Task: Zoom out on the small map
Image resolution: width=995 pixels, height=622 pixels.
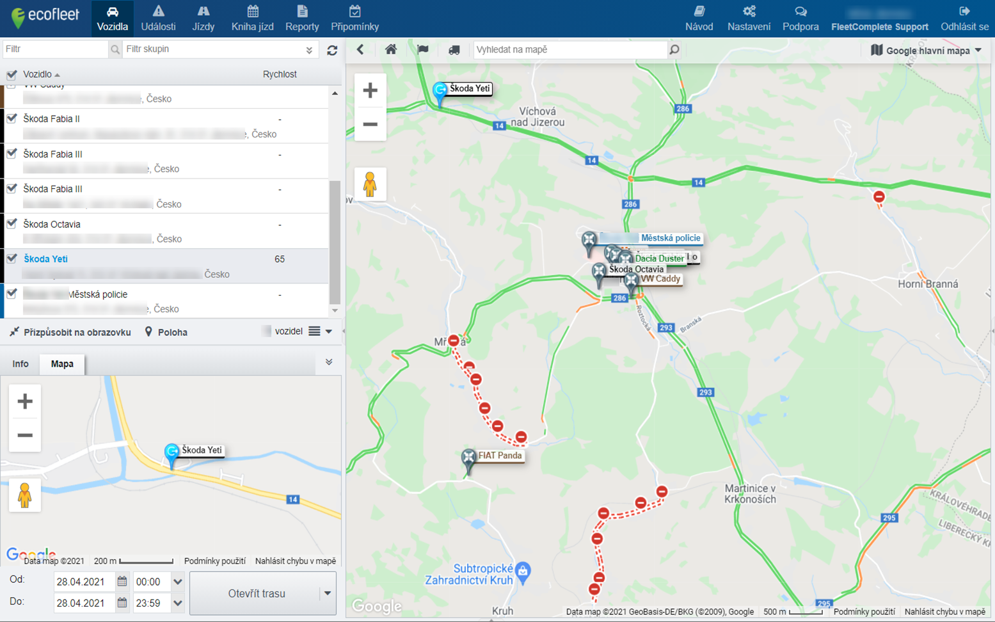Action: click(x=25, y=435)
